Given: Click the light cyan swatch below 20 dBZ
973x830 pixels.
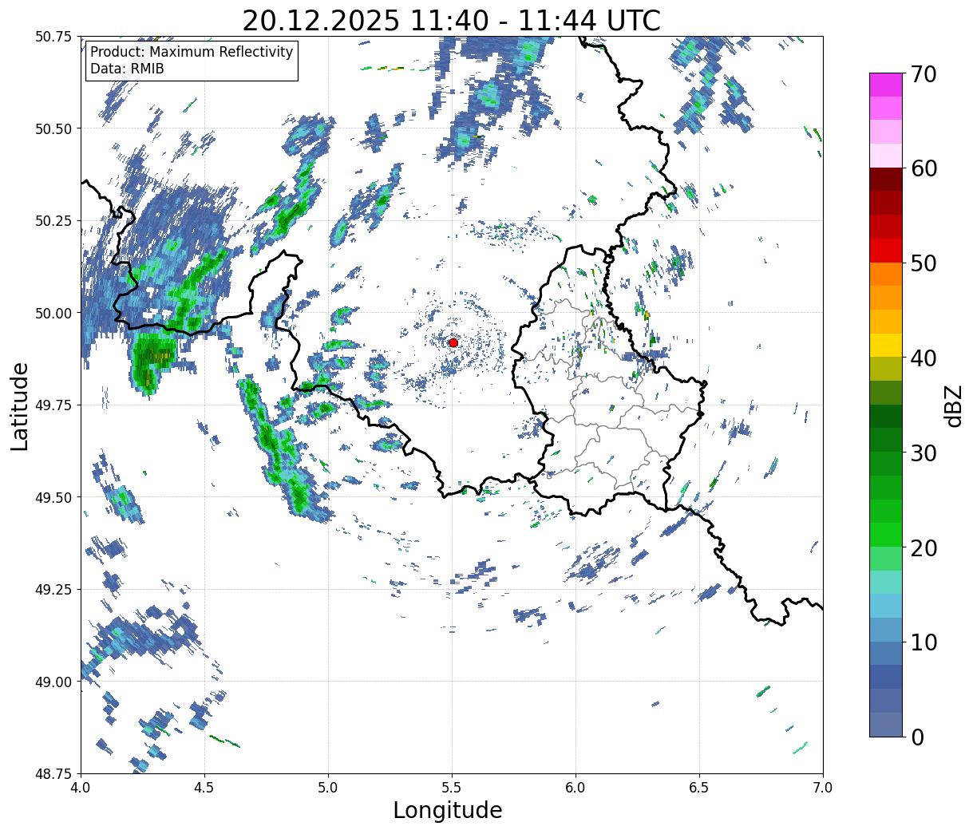Looking at the screenshot, I should pyautogui.click(x=886, y=582).
